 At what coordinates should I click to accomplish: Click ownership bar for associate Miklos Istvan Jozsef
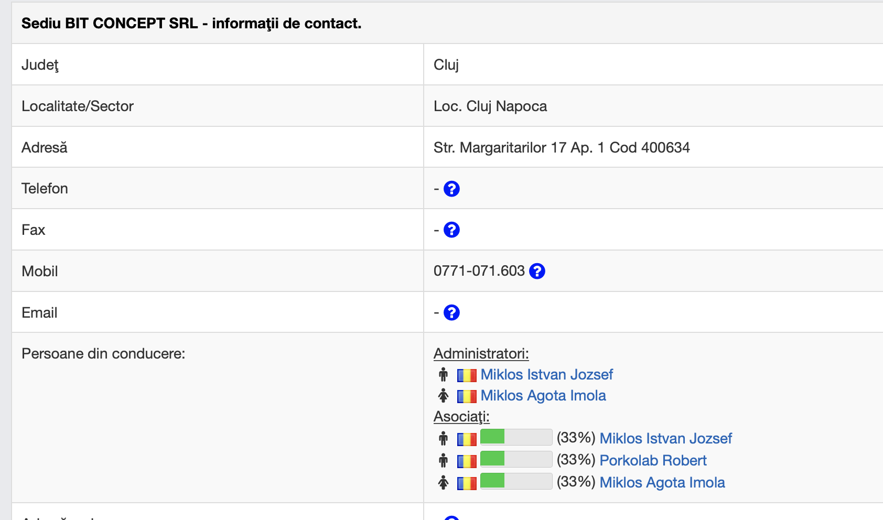[x=516, y=437]
